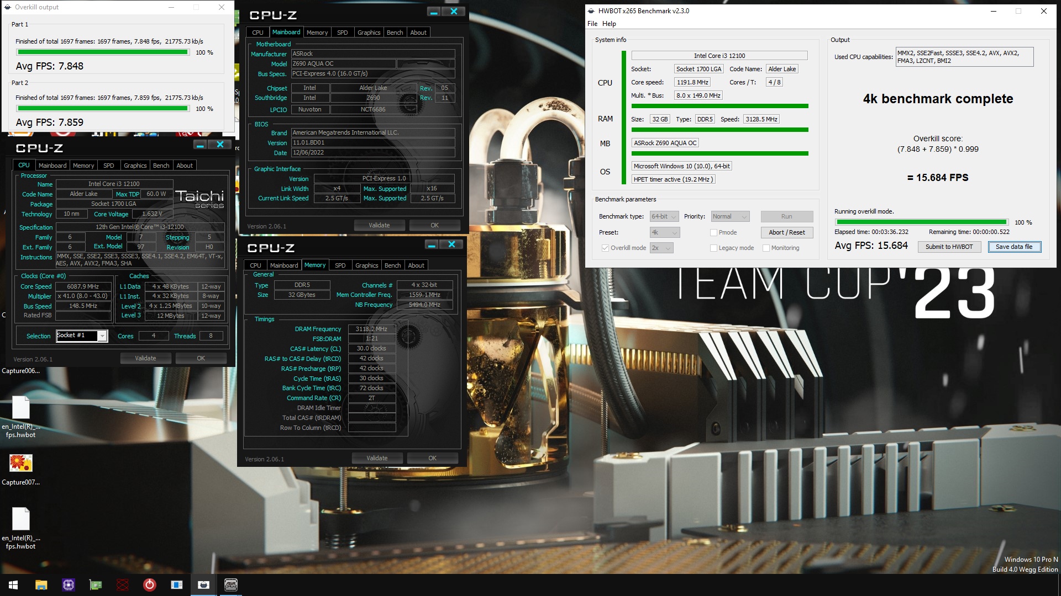Switch to HWBOT x265 benchmark taskbar icon

click(x=204, y=585)
